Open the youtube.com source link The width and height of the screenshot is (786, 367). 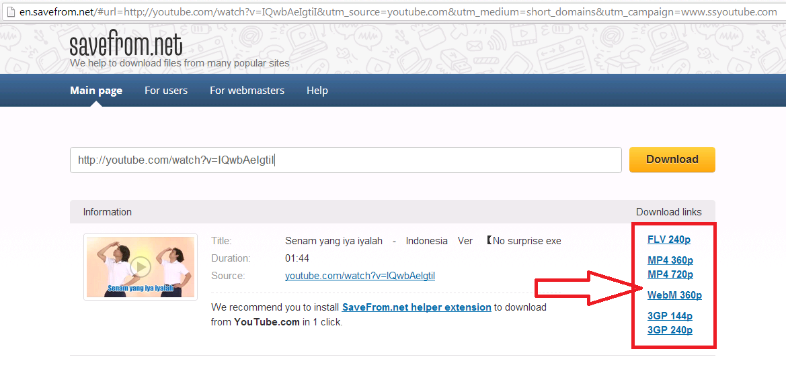click(x=360, y=276)
